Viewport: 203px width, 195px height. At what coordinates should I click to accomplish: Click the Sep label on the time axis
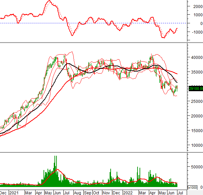[x=88, y=193]
